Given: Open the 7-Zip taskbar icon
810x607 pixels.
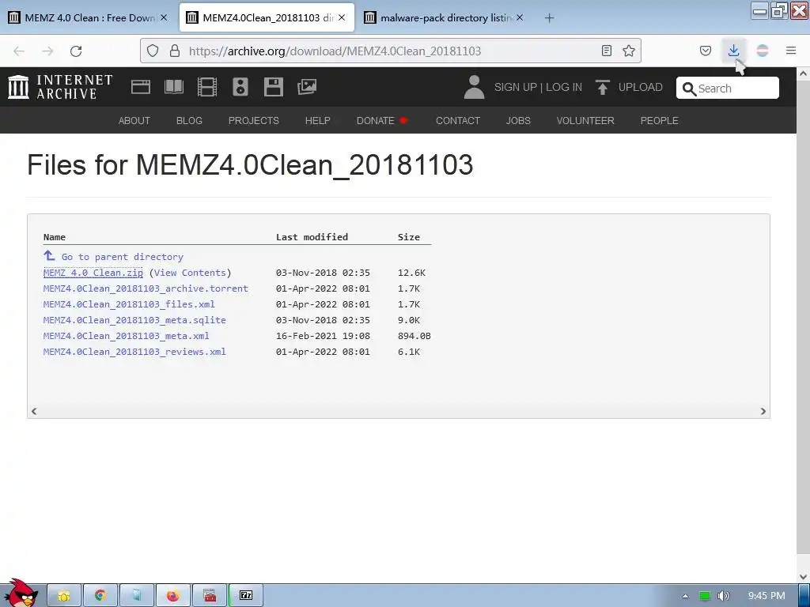Looking at the screenshot, I should (x=246, y=596).
